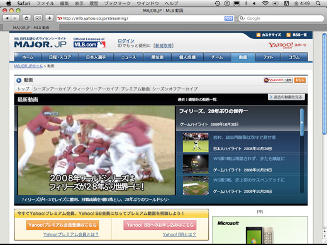Click the Bluetooth menu bar icon
This screenshot has width=327, height=245.
tap(246, 3)
